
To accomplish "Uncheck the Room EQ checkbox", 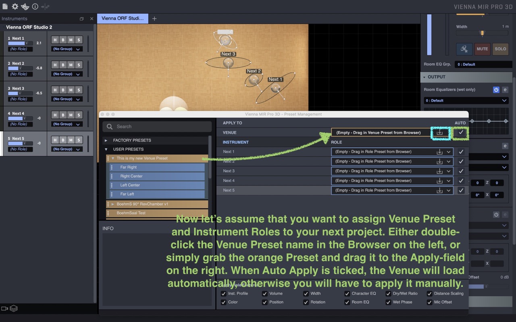I will pos(347,302).
